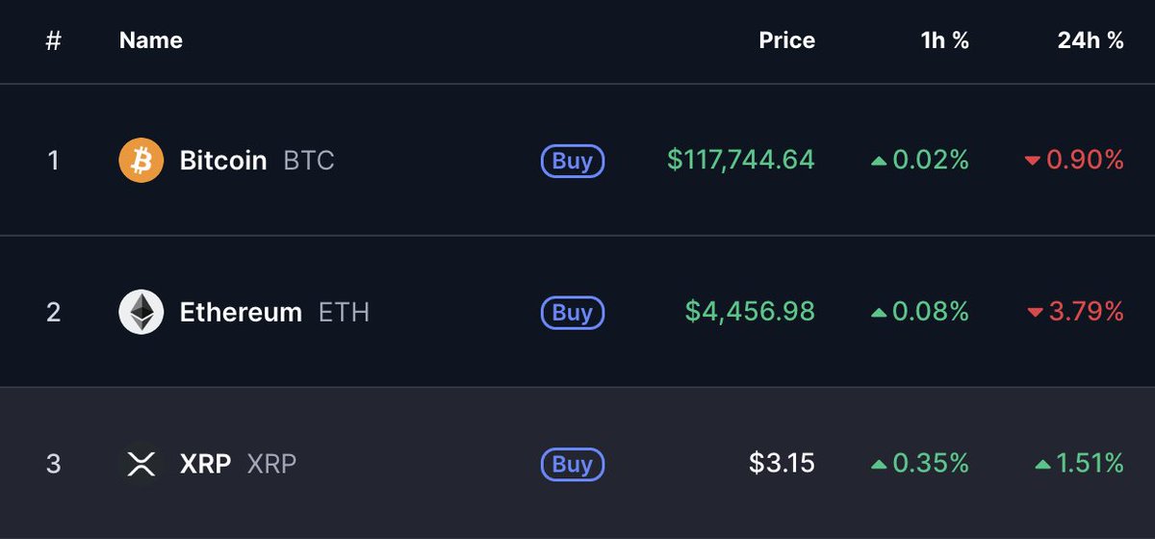
Task: Click Bitcoin's red 24h down-arrow indicator
Action: [1033, 161]
